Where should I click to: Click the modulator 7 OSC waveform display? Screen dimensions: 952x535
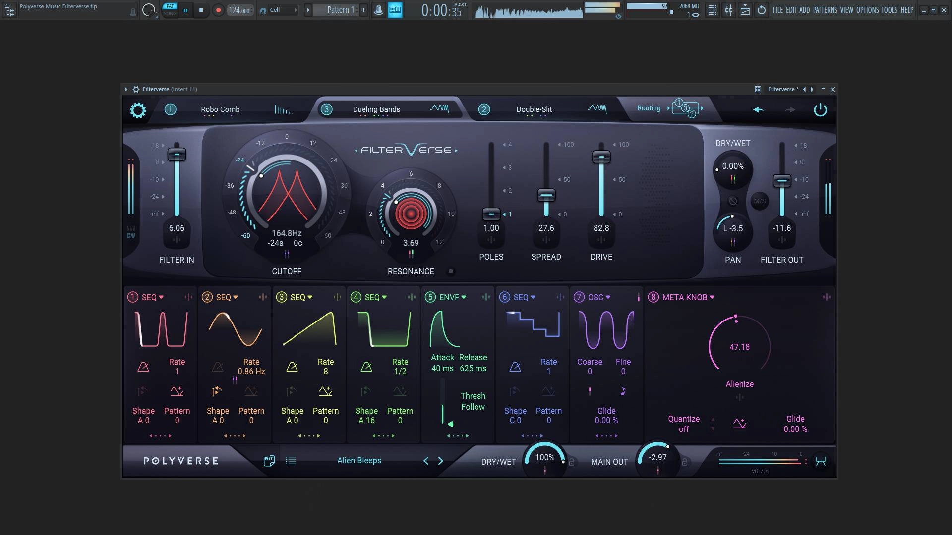[606, 329]
